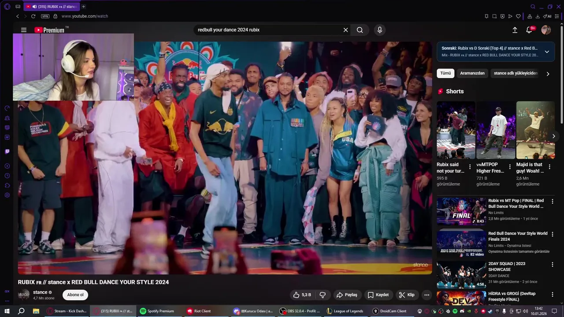
Task: Dislike the video
Action: (323, 295)
